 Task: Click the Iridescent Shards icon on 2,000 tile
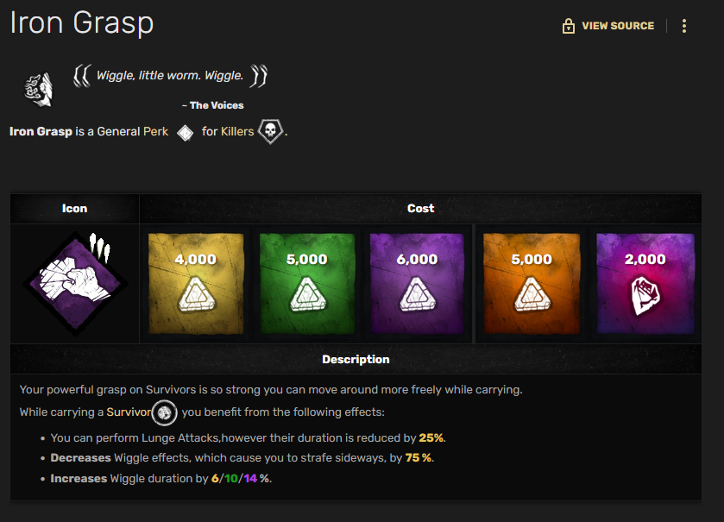click(645, 296)
